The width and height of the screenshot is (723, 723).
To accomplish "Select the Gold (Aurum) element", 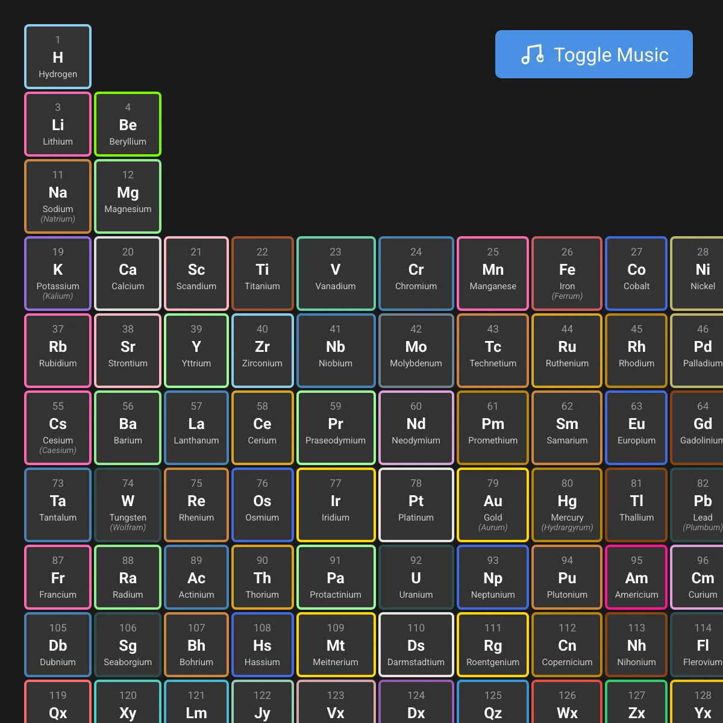I will [x=493, y=505].
